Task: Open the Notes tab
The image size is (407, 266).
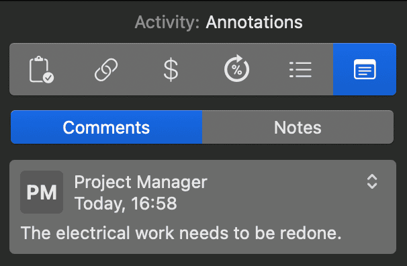Action: click(298, 127)
